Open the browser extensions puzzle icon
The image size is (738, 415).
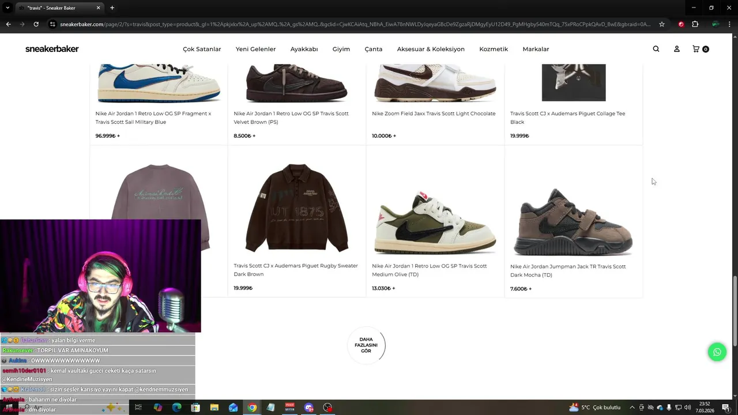point(695,24)
